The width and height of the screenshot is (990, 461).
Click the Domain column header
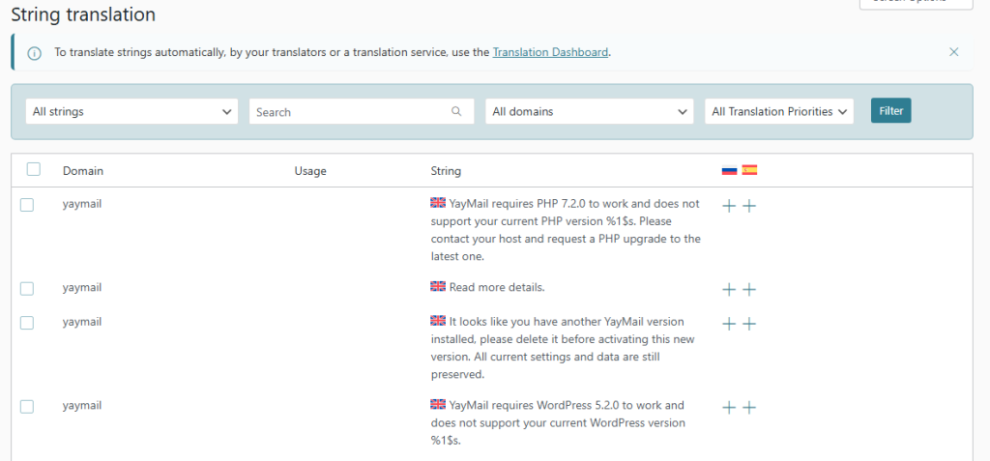click(83, 170)
